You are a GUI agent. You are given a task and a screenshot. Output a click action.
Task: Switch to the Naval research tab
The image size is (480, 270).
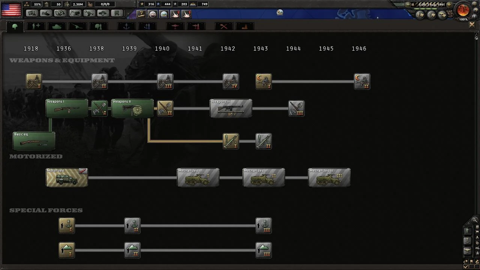[x=126, y=26]
